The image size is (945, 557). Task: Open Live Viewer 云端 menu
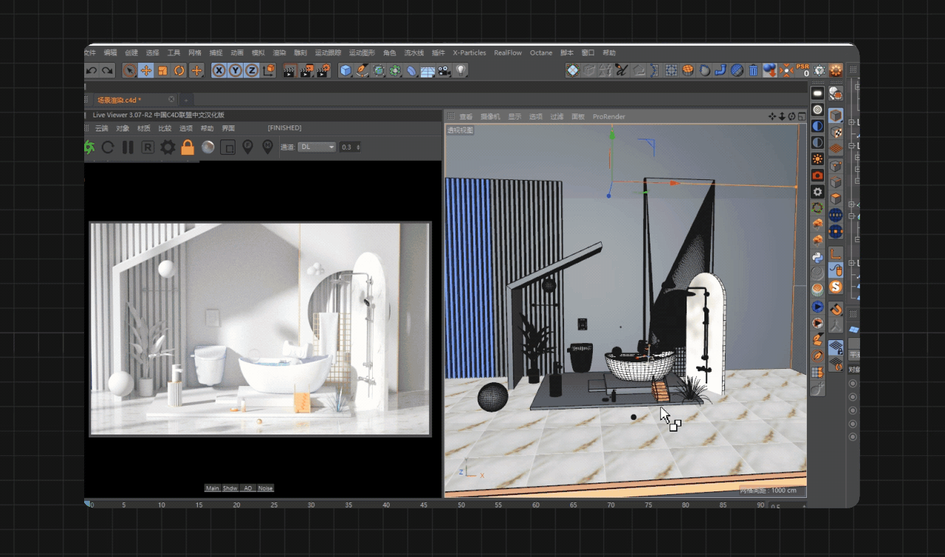pyautogui.click(x=102, y=128)
